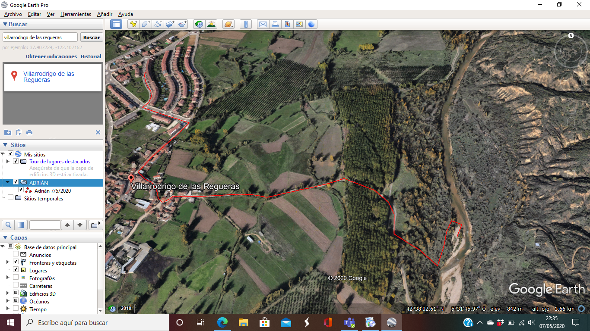
Task: Select the add polygon tool
Action: (146, 24)
